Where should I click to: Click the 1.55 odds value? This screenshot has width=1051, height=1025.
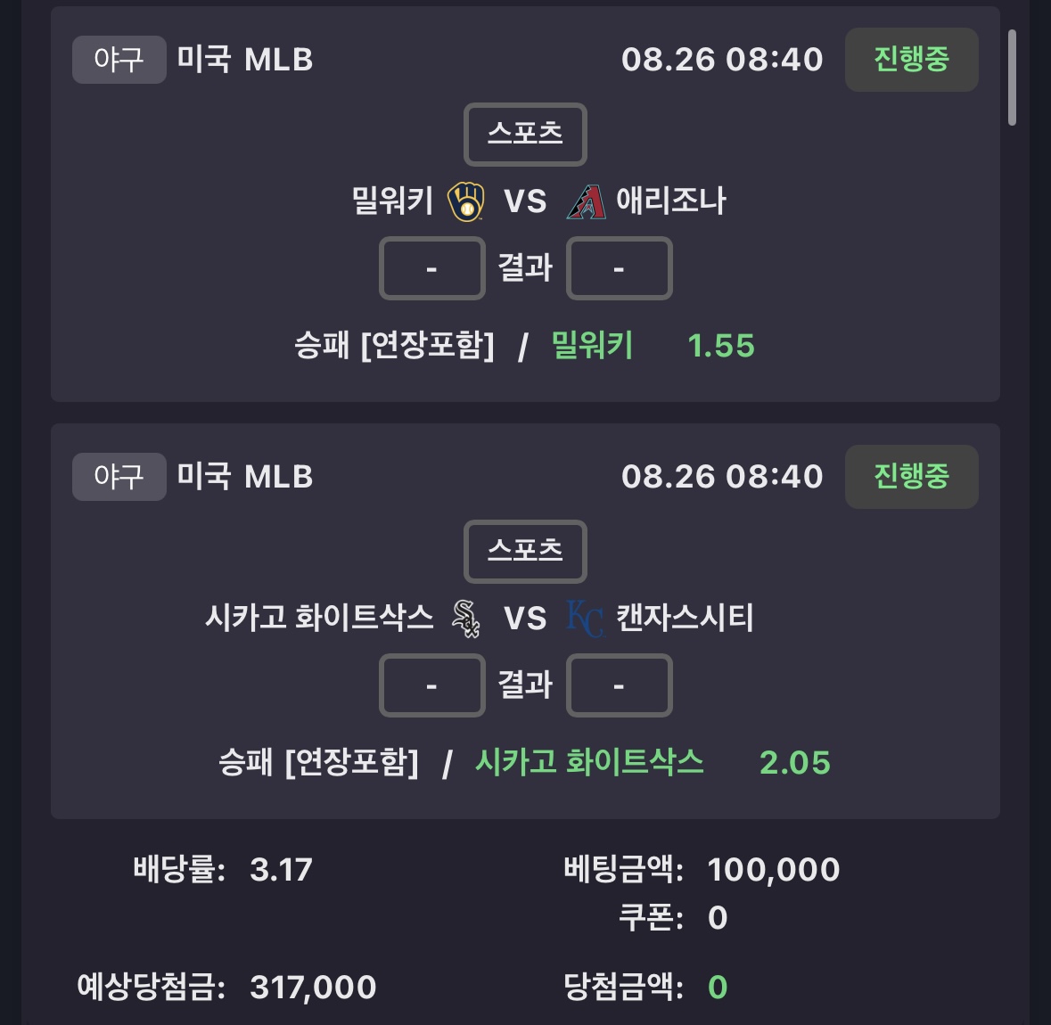coord(721,346)
